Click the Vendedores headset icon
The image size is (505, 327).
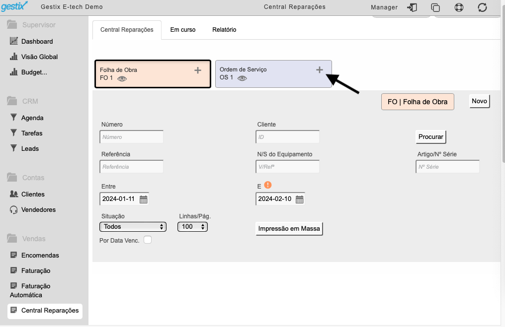click(x=13, y=209)
